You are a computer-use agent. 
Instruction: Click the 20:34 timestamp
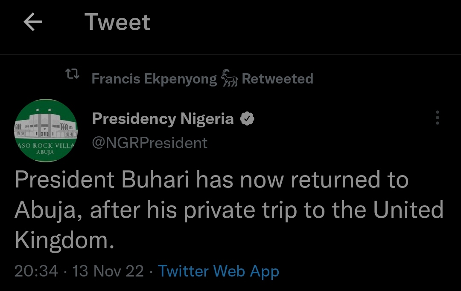click(x=36, y=271)
